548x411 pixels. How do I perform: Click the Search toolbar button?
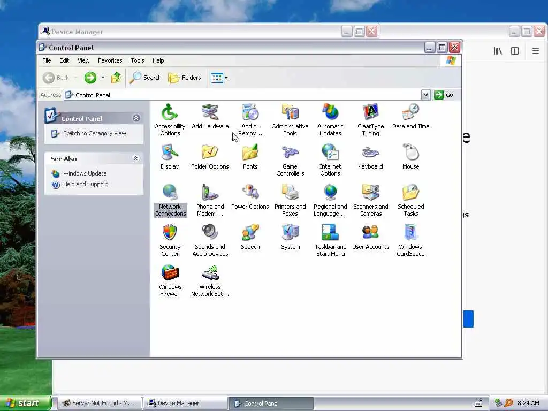[x=145, y=78]
